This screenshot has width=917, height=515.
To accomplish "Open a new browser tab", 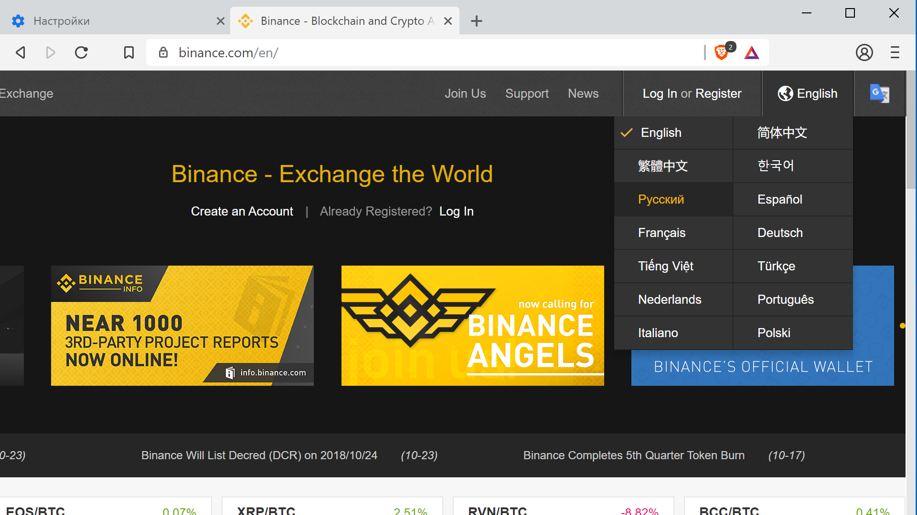I will (477, 21).
